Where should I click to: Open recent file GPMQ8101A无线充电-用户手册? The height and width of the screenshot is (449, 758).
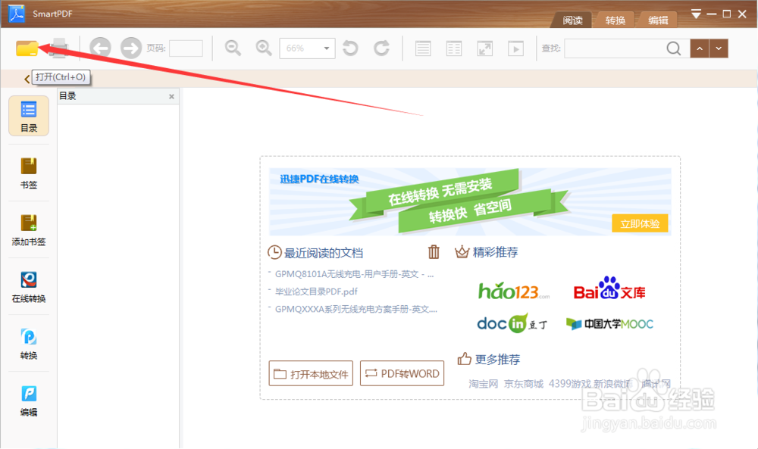[354, 274]
